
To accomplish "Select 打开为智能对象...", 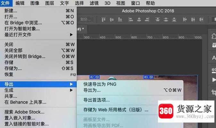I will pyautogui.click(x=38, y=28).
